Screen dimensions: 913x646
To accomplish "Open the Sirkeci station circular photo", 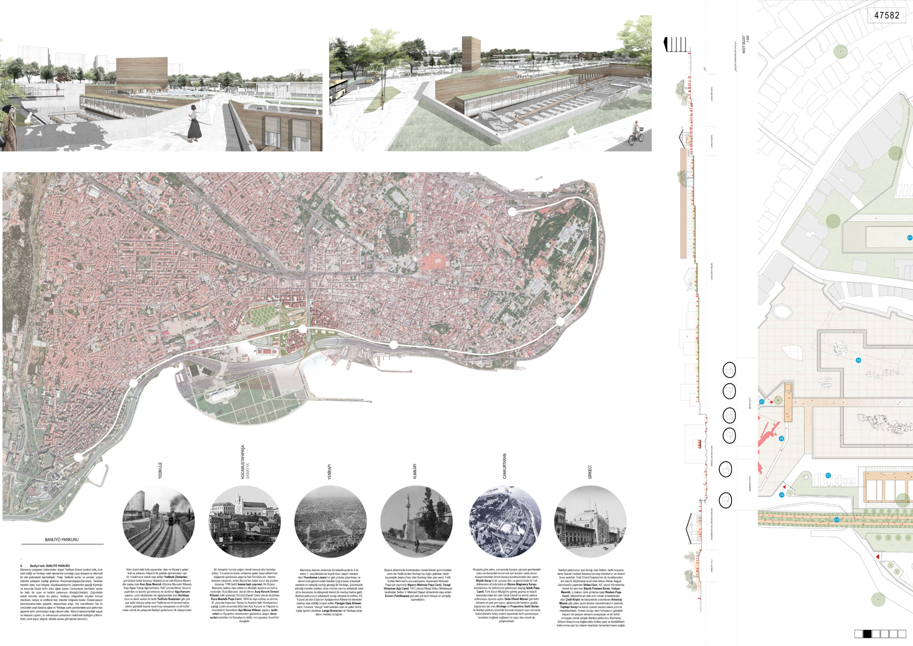I will [590, 522].
